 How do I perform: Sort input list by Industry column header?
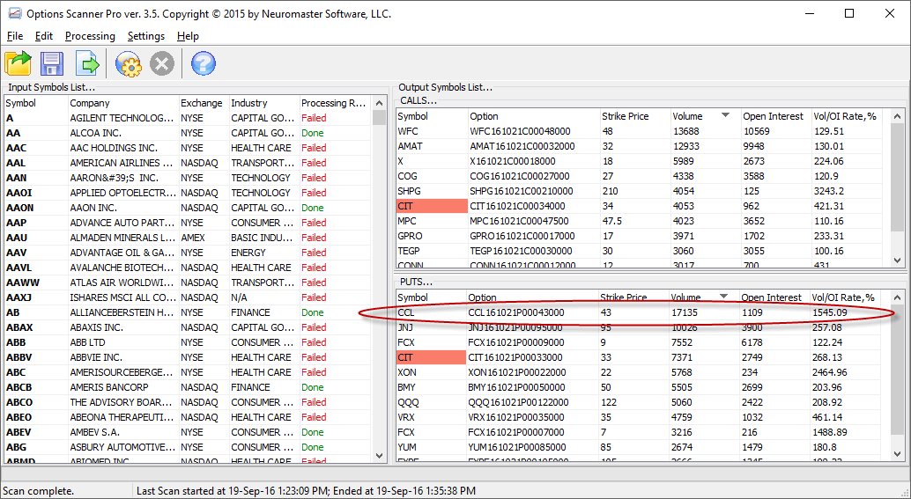tap(264, 103)
